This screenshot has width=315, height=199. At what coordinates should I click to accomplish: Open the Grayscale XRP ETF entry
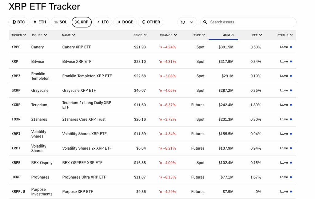79,91
